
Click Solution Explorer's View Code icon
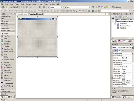click(x=113, y=17)
